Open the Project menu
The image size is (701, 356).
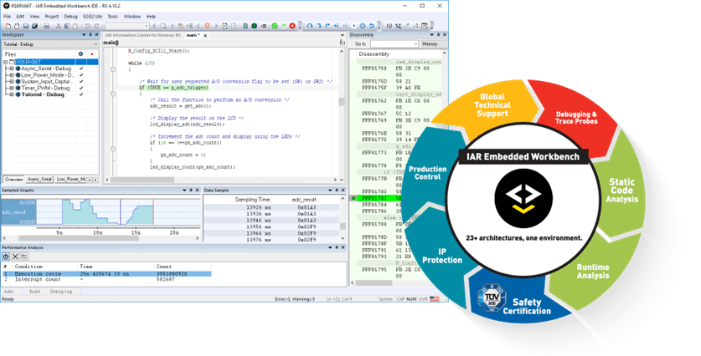tap(51, 17)
